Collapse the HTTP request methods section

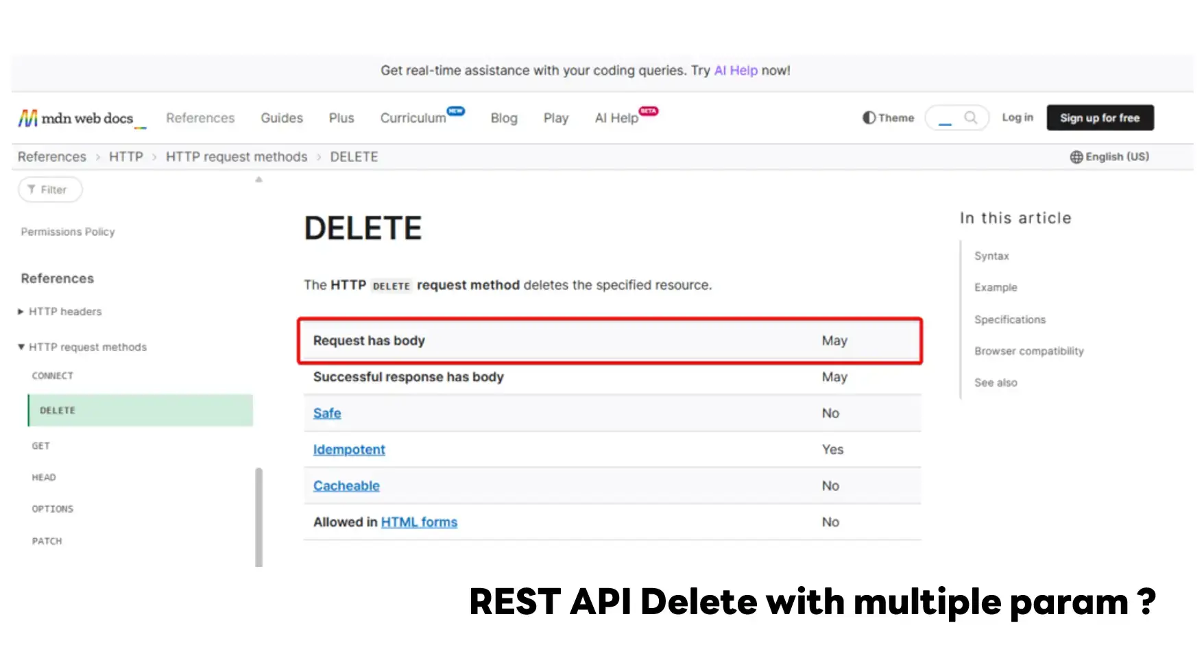tap(21, 348)
